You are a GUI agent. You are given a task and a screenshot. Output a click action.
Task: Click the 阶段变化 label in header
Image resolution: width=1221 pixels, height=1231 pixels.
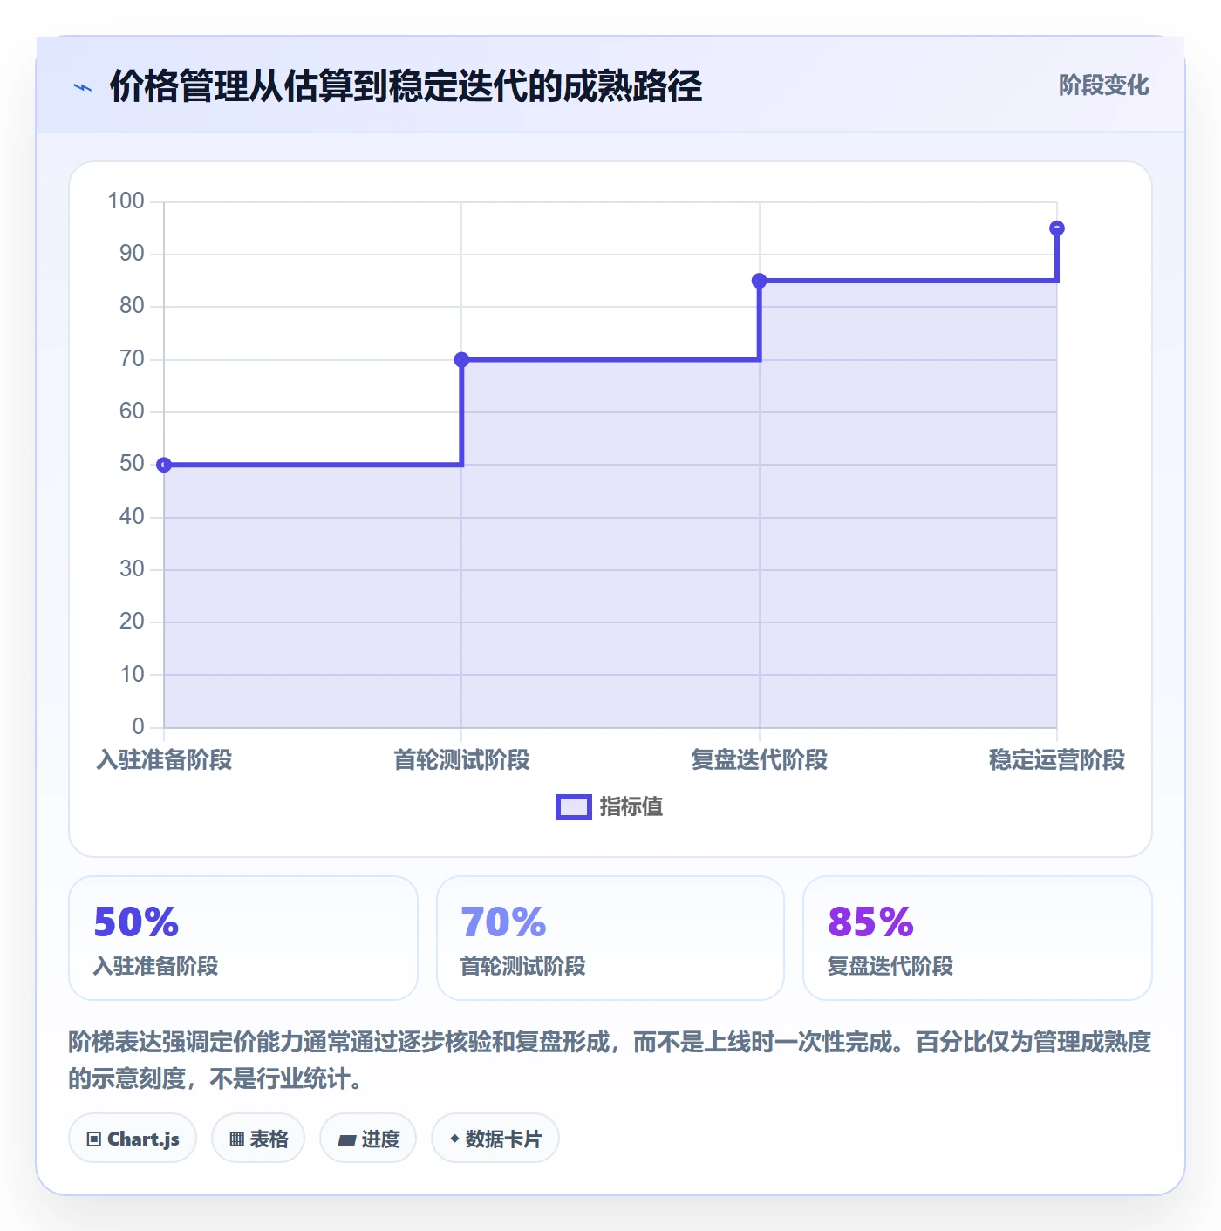(x=1103, y=85)
